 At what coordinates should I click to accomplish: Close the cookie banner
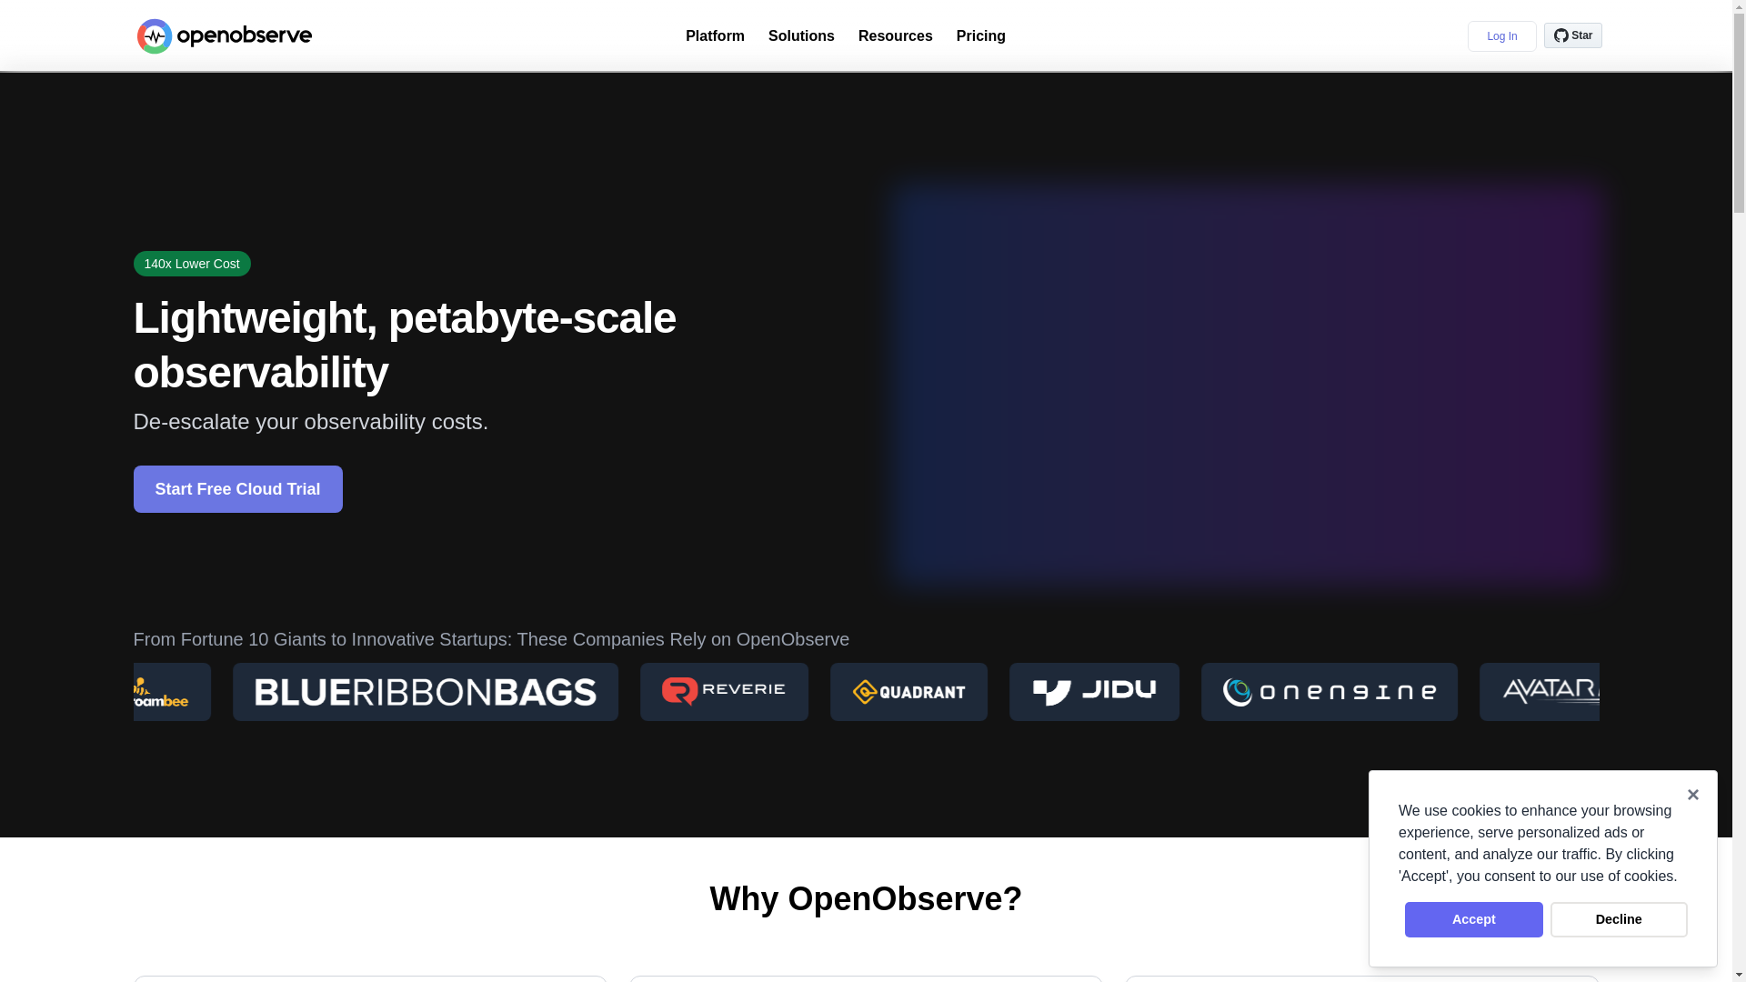coord(1692,795)
